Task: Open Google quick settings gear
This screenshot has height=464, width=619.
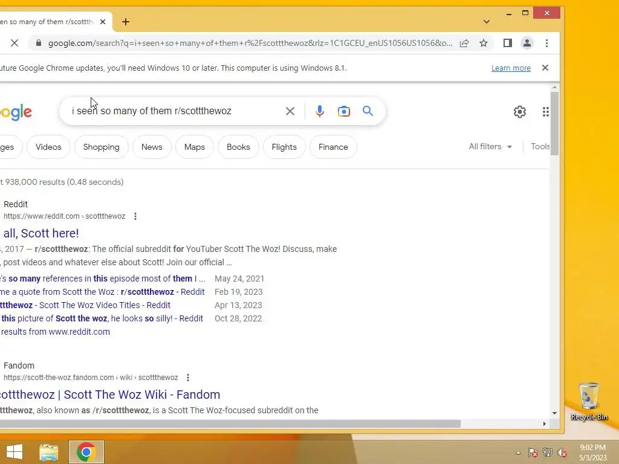Action: coord(520,112)
